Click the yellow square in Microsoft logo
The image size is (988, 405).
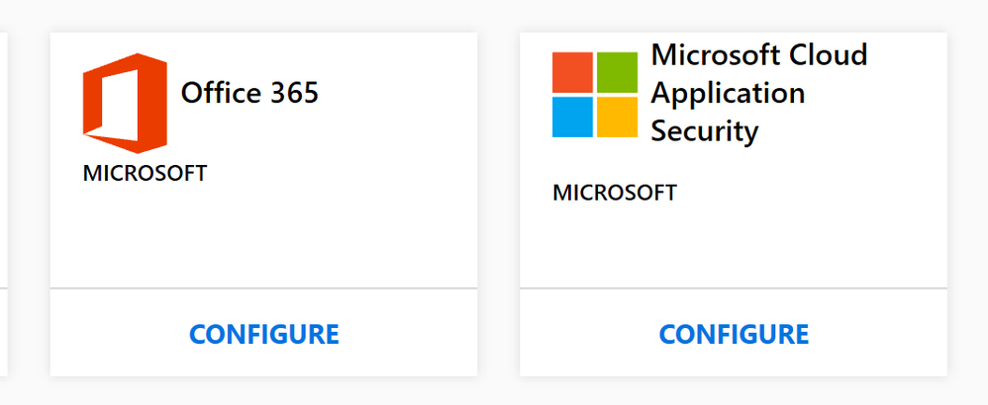(x=616, y=116)
